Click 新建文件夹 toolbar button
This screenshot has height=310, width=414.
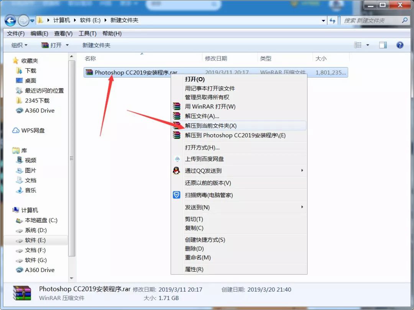click(x=96, y=45)
